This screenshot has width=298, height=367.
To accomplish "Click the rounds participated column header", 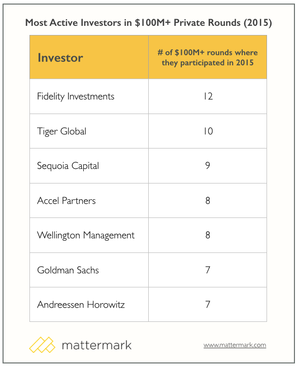I will click(x=208, y=58).
